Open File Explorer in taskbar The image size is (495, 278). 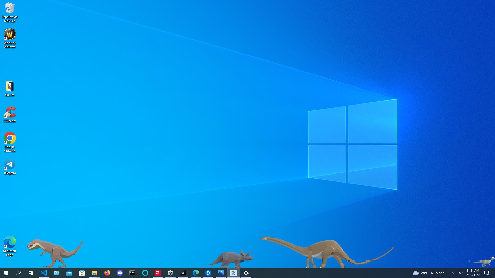[94, 273]
